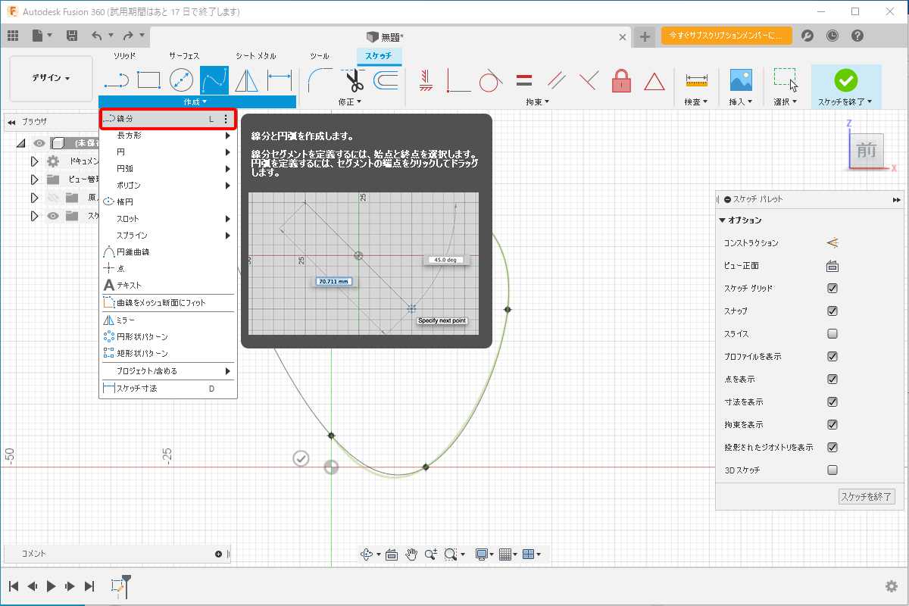Click the Orbit icon in the navigation bar
The width and height of the screenshot is (909, 606).
coord(367,554)
